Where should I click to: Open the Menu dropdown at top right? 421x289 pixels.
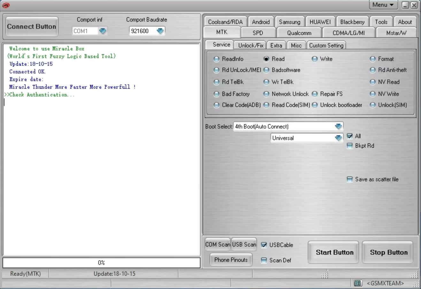pyautogui.click(x=383, y=5)
